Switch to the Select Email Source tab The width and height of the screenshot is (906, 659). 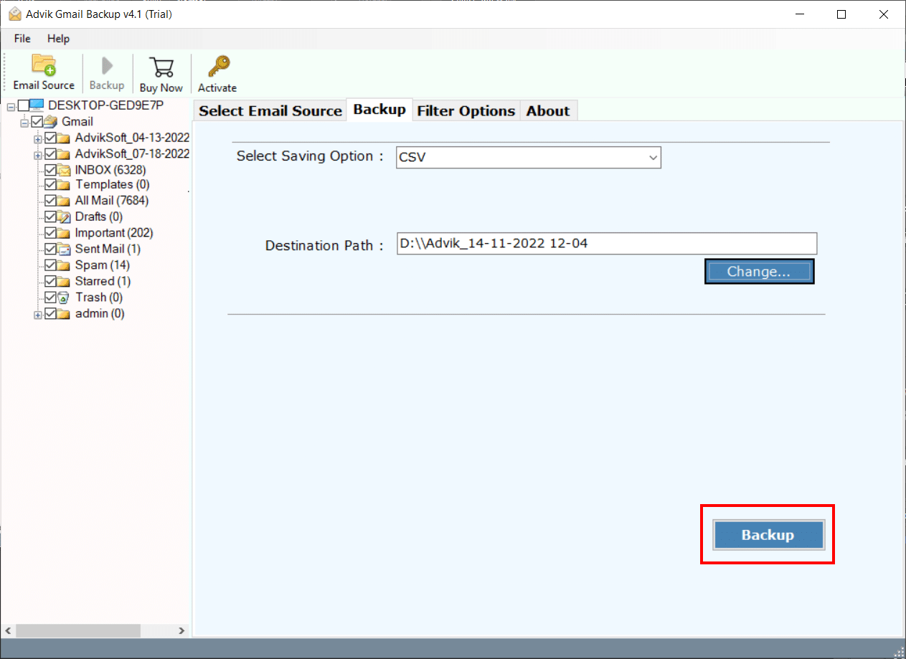(270, 110)
